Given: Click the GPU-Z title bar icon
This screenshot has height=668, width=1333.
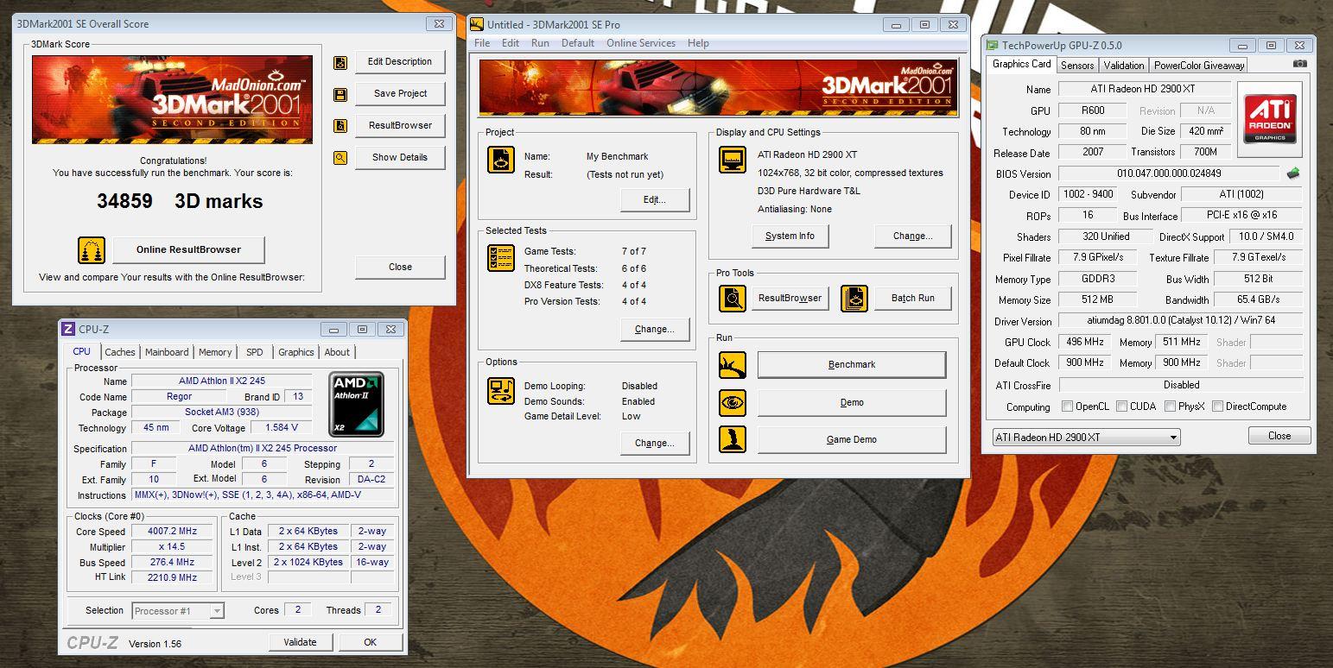Looking at the screenshot, I should coord(993,46).
